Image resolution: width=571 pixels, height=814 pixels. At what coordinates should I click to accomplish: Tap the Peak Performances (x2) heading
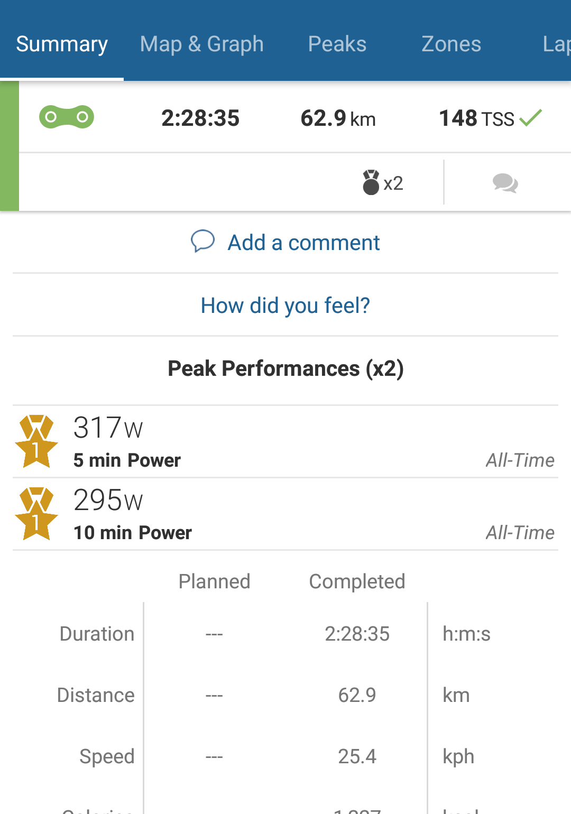(285, 368)
